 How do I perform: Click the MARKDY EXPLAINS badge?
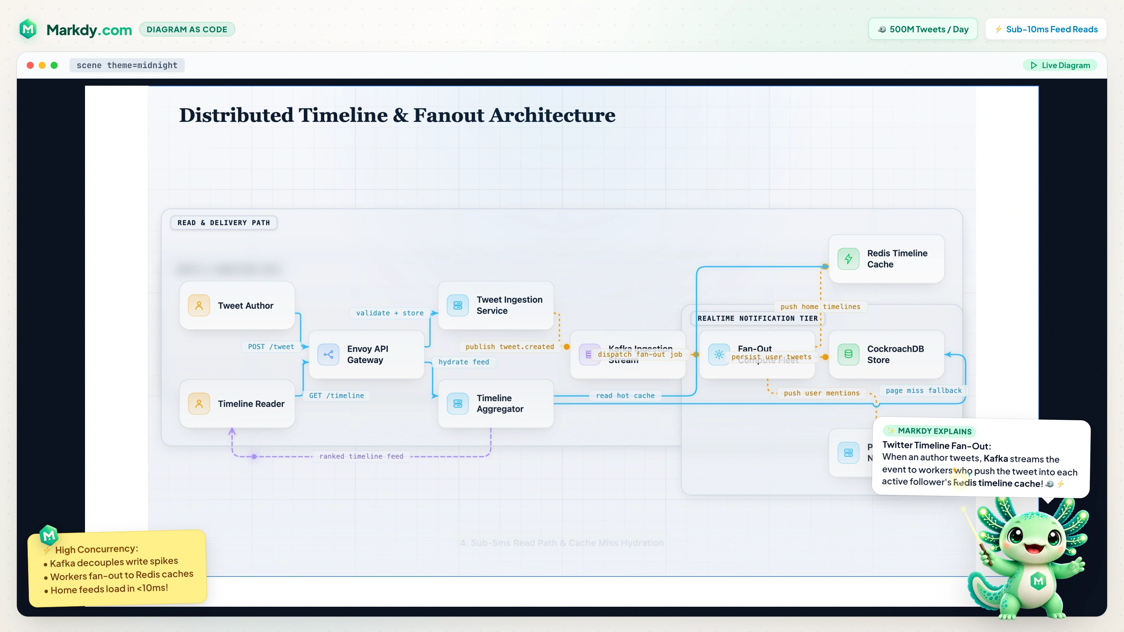point(929,431)
